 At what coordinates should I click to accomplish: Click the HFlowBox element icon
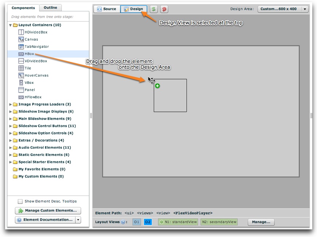[21, 97]
